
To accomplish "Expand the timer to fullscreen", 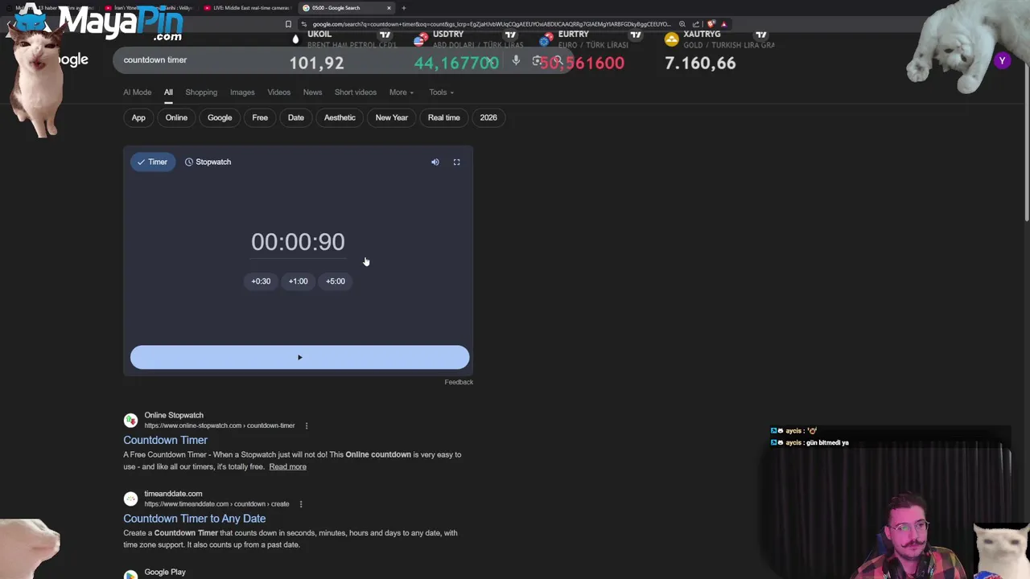I will [x=456, y=162].
